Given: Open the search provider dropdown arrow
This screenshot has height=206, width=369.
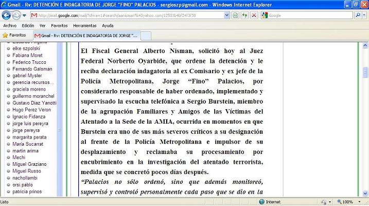Looking at the screenshot, I should coord(364,15).
